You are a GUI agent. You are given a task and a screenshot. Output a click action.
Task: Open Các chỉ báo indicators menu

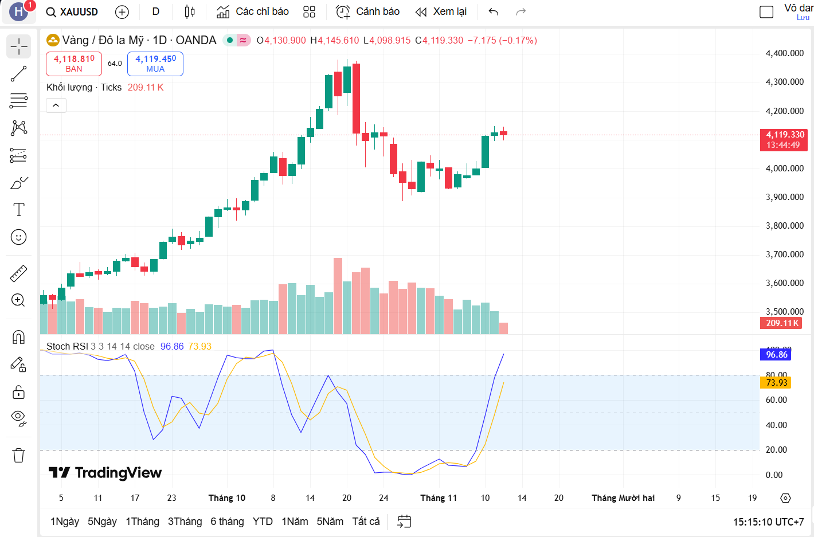point(253,12)
